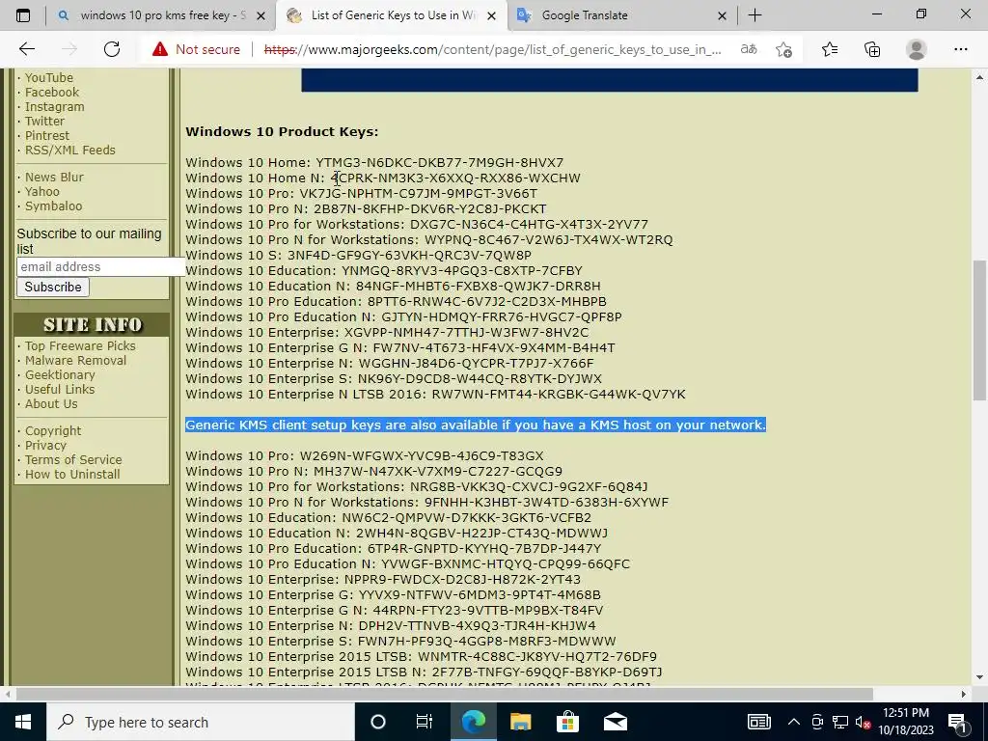Open the Geektionary link
988x741 pixels.
(60, 375)
